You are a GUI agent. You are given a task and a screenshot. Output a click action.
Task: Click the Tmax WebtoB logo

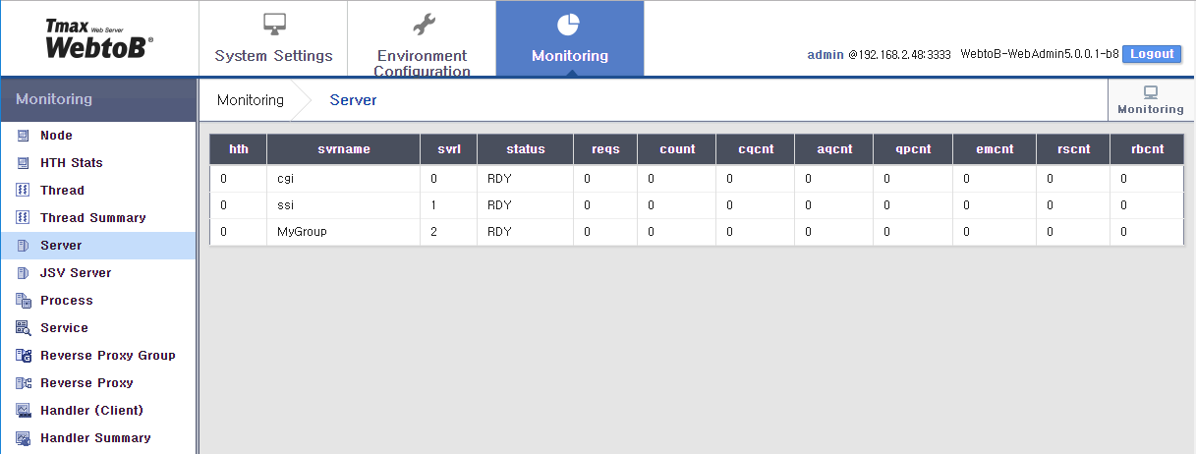(99, 39)
